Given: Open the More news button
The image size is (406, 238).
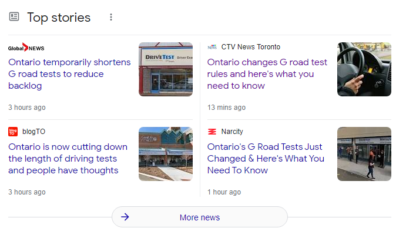Looking at the screenshot, I should [x=200, y=217].
